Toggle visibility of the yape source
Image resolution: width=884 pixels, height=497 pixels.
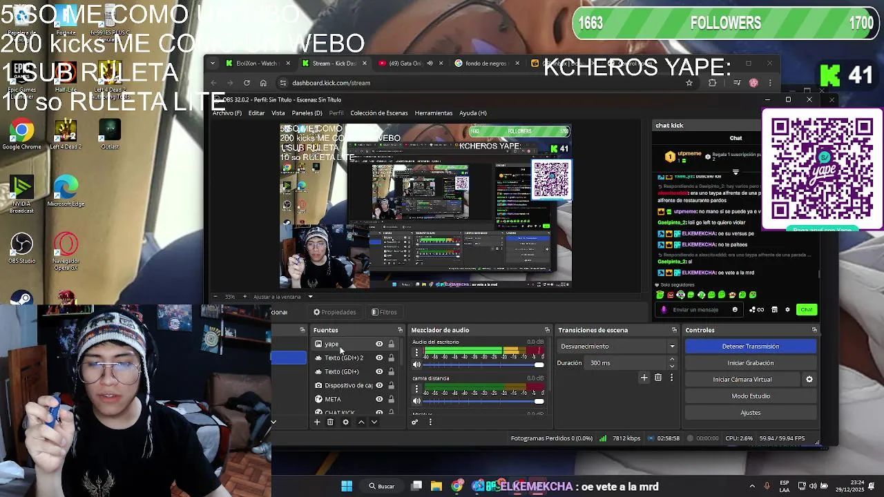click(x=379, y=344)
